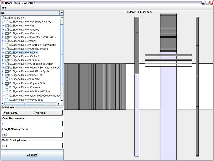This screenshot has width=214, height=161.
Task: Click the BeamTree Java title bar icon
Action: pos(3,3)
